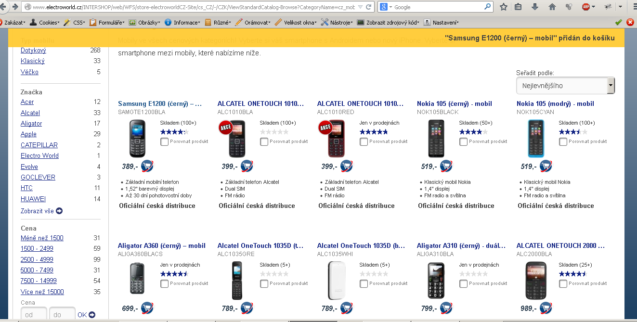This screenshot has height=322, width=637.
Task: Open the bookmarks list icon
Action: (x=519, y=7)
